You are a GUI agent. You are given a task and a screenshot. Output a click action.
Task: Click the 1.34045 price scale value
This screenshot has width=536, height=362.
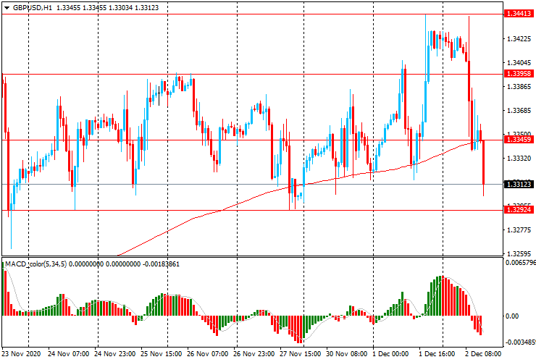519,63
